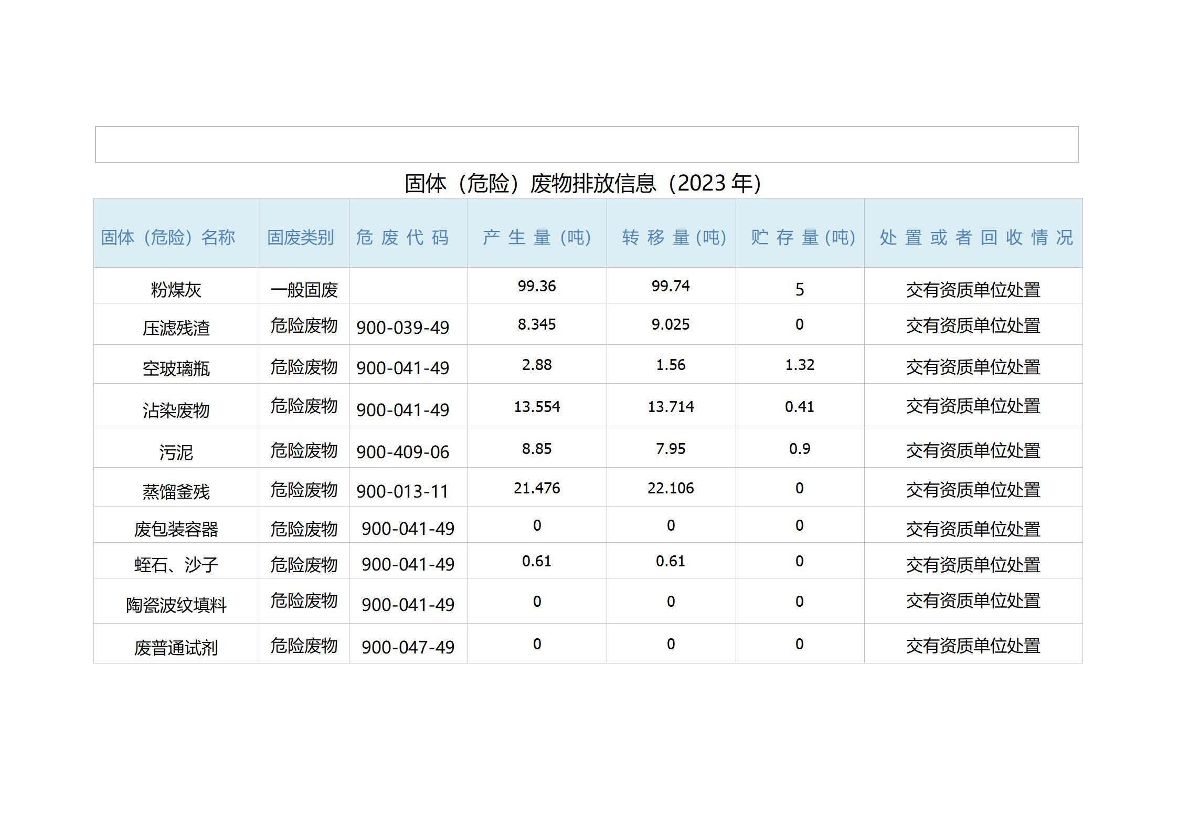Click the title 固体（危险）废物排放信息（2023年）

click(x=583, y=183)
